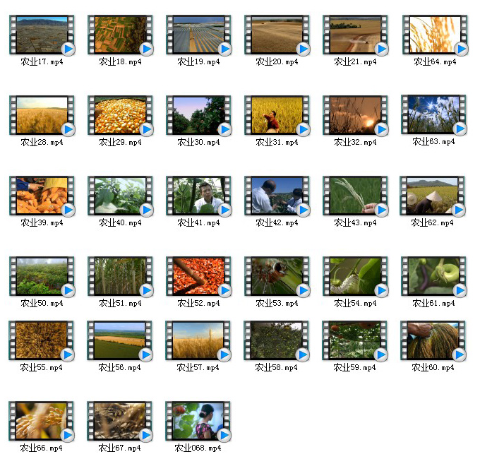This screenshot has height=471, width=480.
Task: Click the file name 农业66.mp4
Action: 42,448
